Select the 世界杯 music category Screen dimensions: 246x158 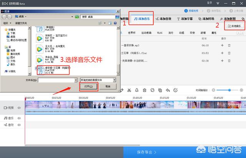[x=132, y=33]
